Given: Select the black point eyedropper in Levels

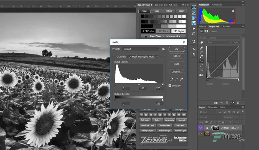Looking at the screenshot, I should [172, 79].
